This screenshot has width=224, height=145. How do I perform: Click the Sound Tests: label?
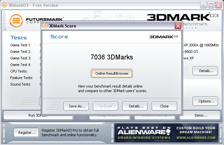(x=21, y=84)
